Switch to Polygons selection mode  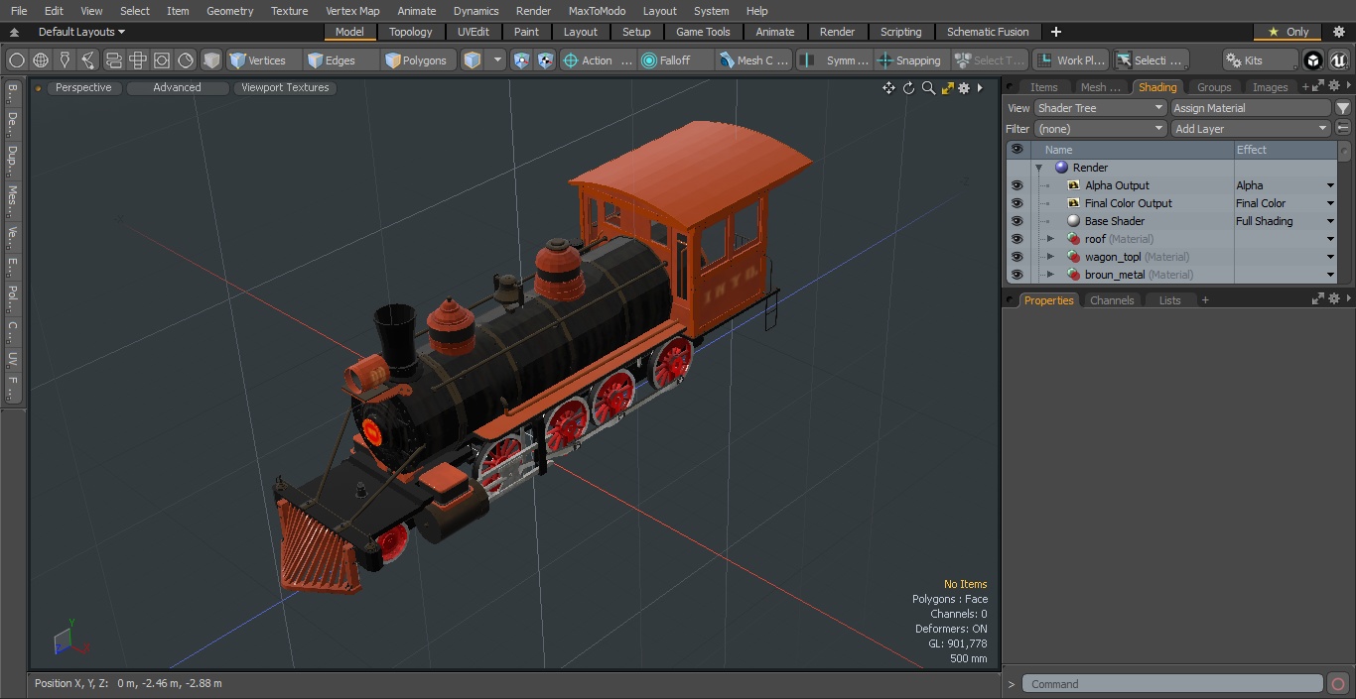tap(417, 59)
